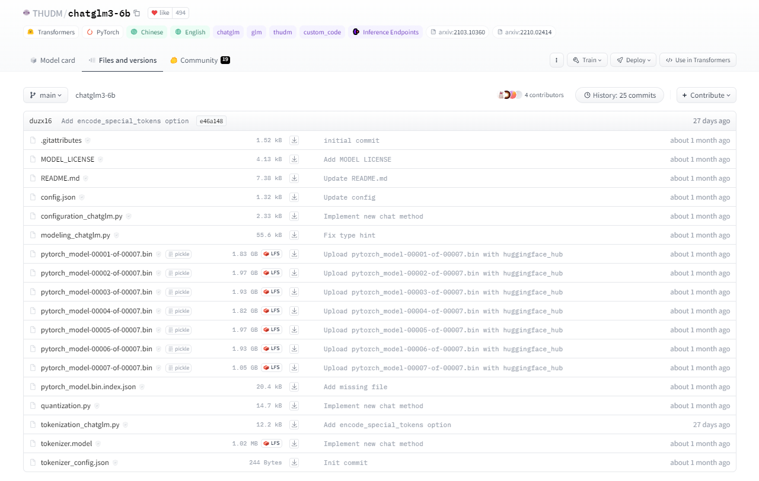The width and height of the screenshot is (759, 481).
Task: Click Use in Transformers button
Action: point(698,60)
